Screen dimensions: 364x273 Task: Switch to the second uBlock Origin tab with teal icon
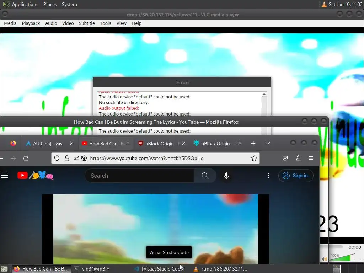[218, 144]
